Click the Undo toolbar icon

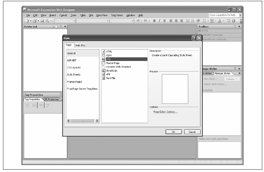(138, 21)
